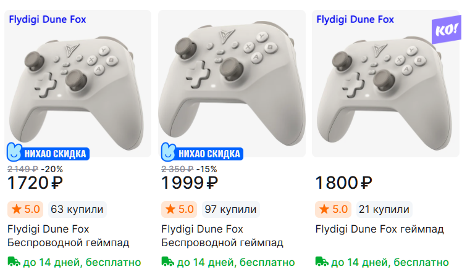
Task: Click delivery truck icon under 1999 ₽ product
Action: pyautogui.click(x=167, y=262)
